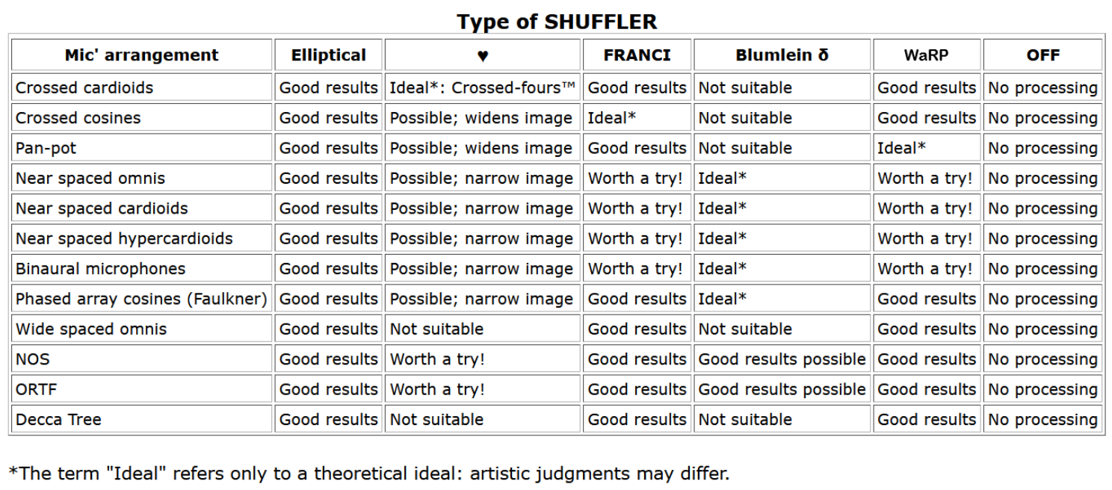
Task: Click the 'Ideal*: Crossed-fours™' cell
Action: (482, 88)
